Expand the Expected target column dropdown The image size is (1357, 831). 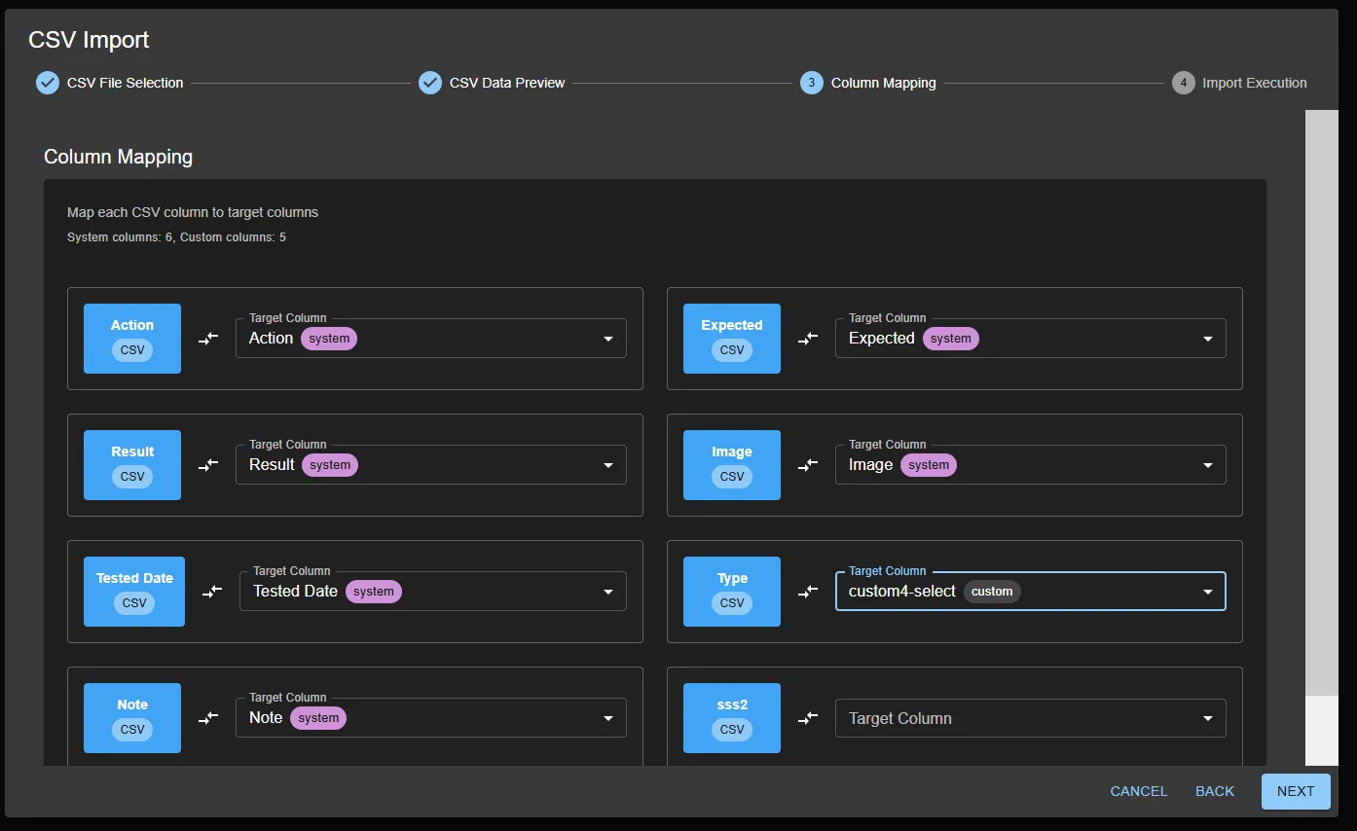[1030, 339]
